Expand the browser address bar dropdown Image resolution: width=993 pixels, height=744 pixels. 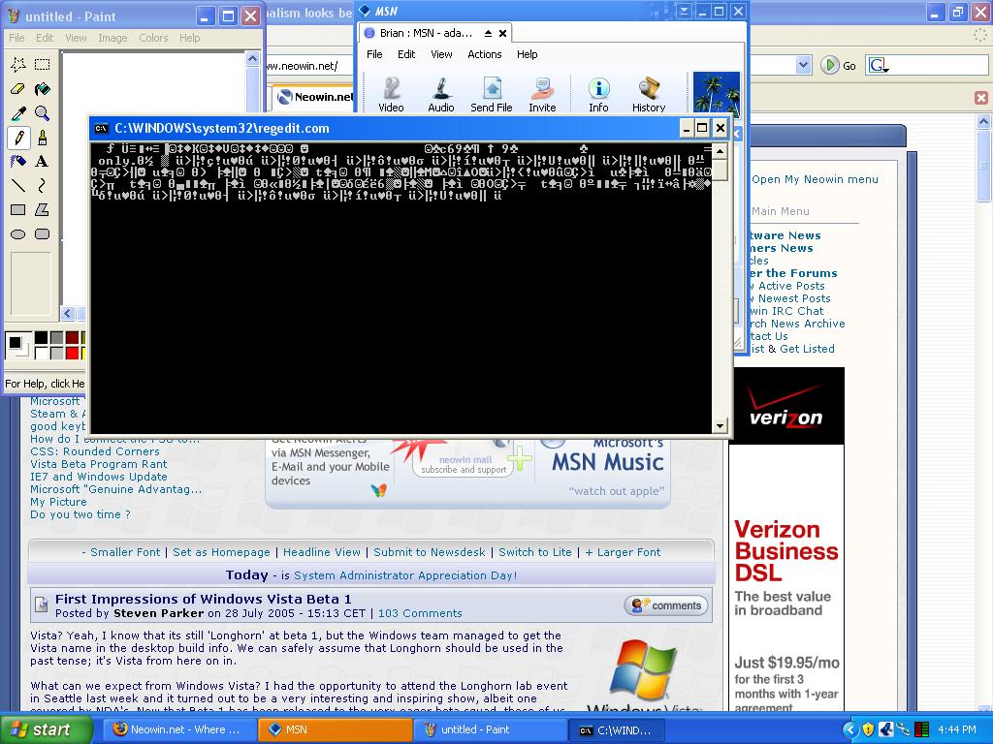803,65
